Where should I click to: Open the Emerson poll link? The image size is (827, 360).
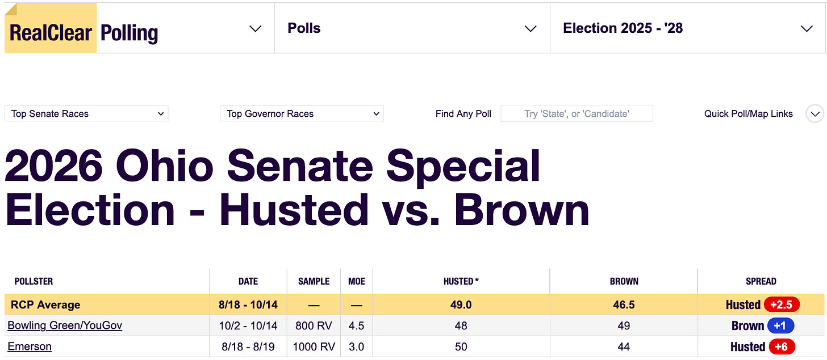point(30,346)
